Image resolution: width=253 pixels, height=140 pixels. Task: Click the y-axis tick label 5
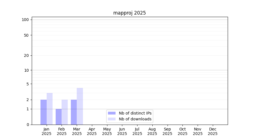(x=28, y=84)
